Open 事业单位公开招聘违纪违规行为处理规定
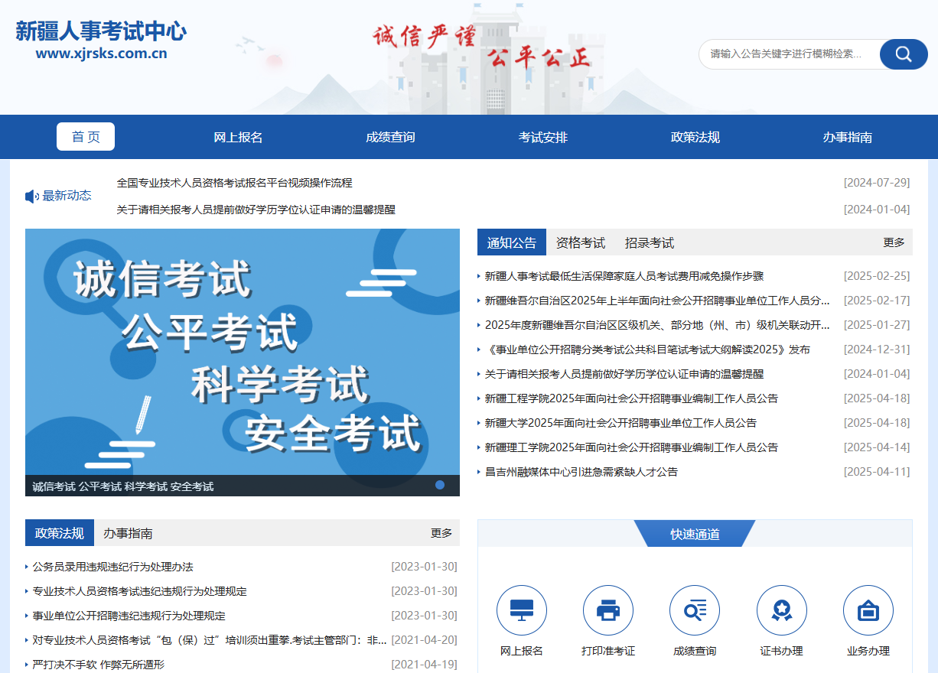 click(129, 616)
